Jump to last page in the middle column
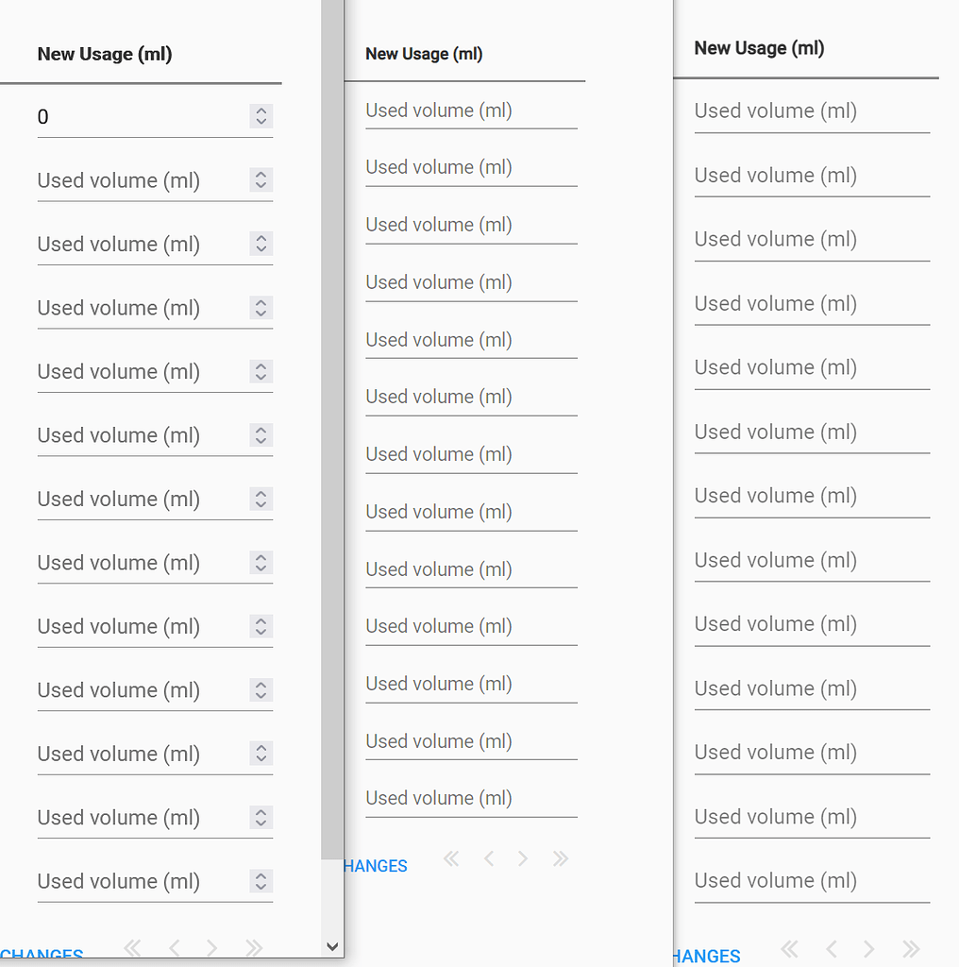This screenshot has height=967, width=959. [x=560, y=858]
